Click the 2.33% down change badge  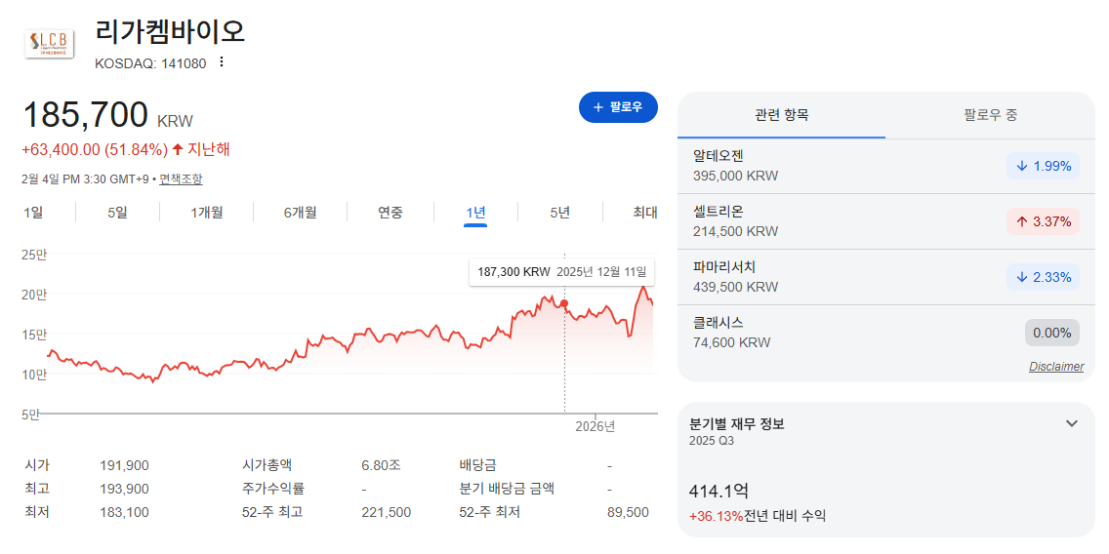(1044, 277)
